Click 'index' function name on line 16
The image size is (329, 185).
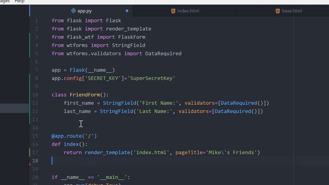(71, 144)
